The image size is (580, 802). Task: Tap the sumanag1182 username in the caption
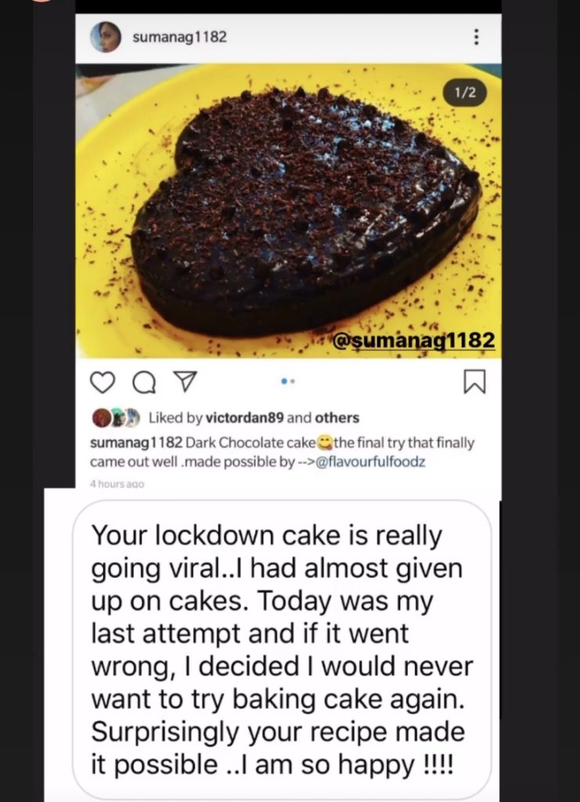(136, 443)
